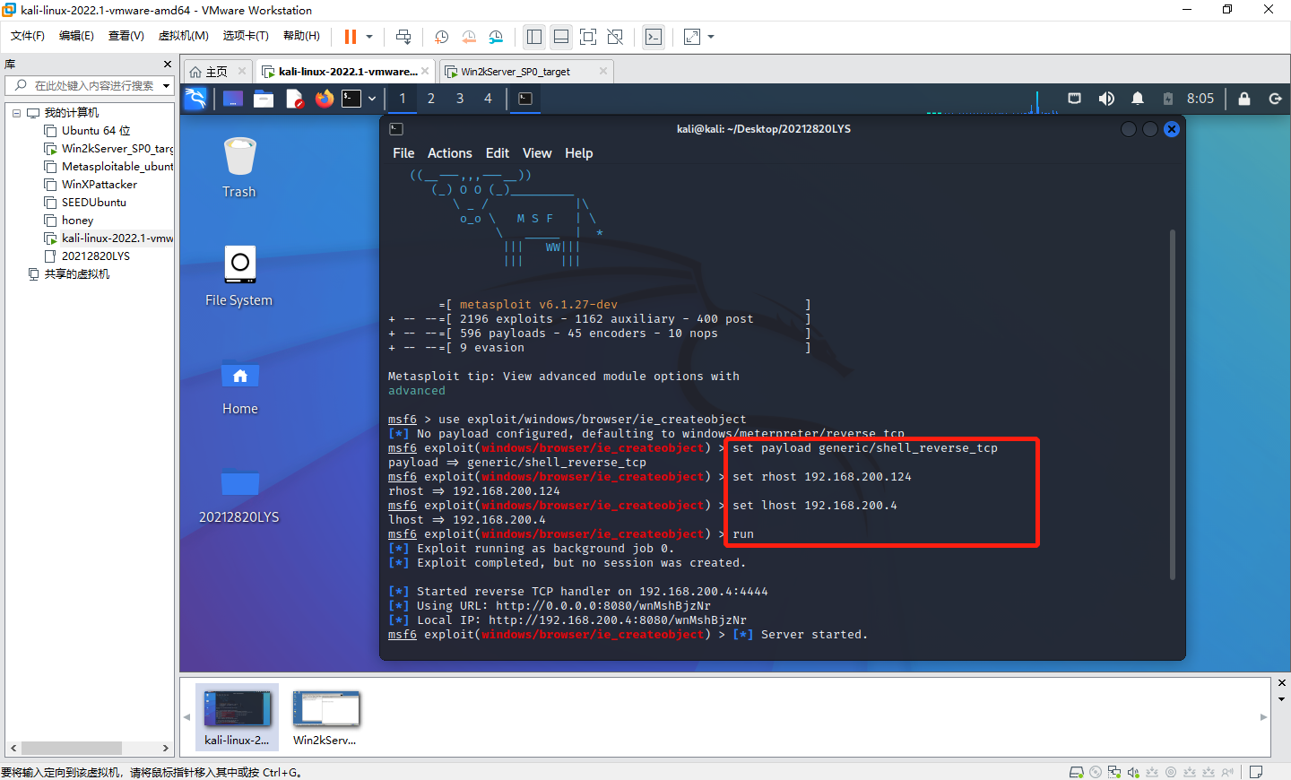Select Metasploitable_ubuntu in library tree
1291x780 pixels.
point(108,167)
